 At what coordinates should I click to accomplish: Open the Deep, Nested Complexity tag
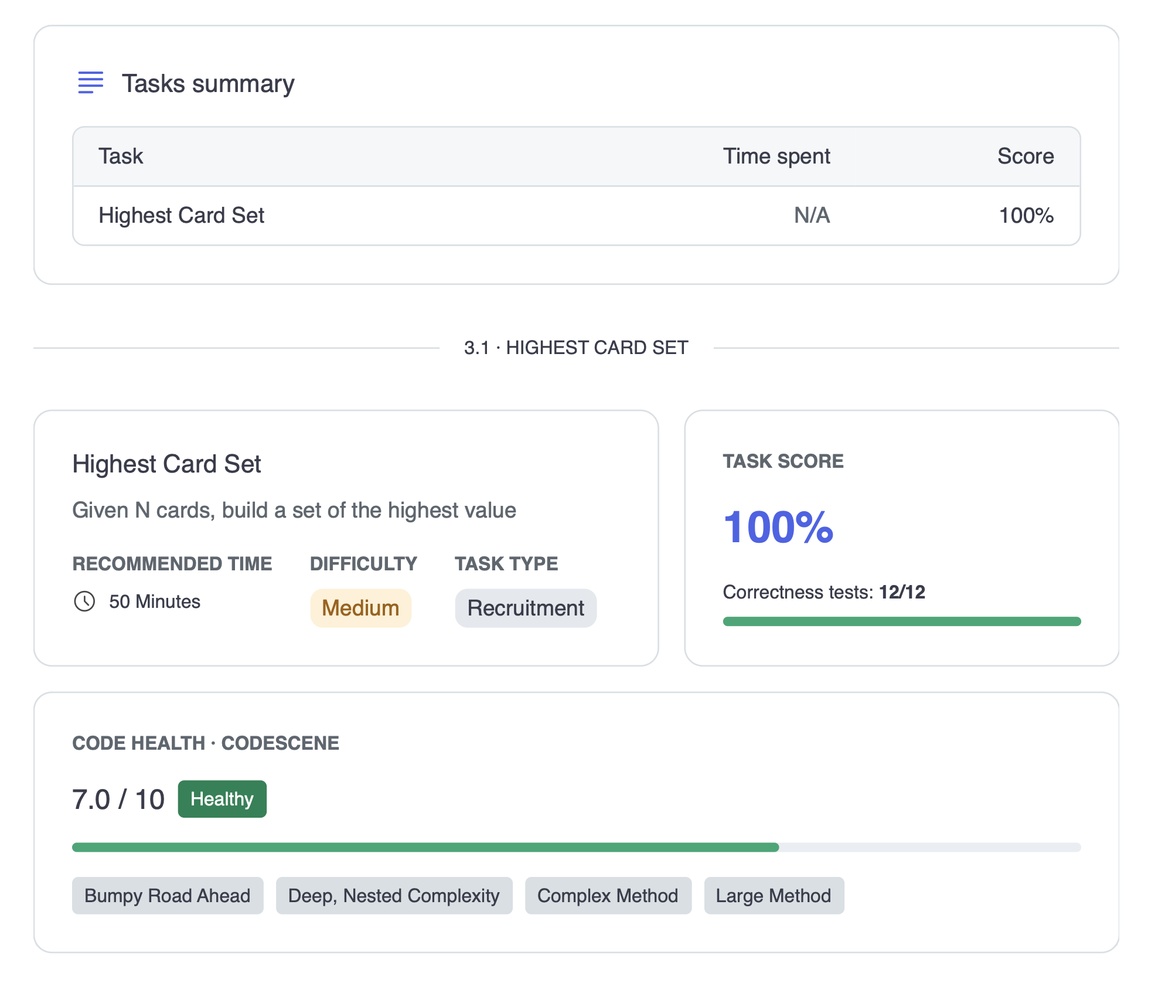tap(394, 895)
